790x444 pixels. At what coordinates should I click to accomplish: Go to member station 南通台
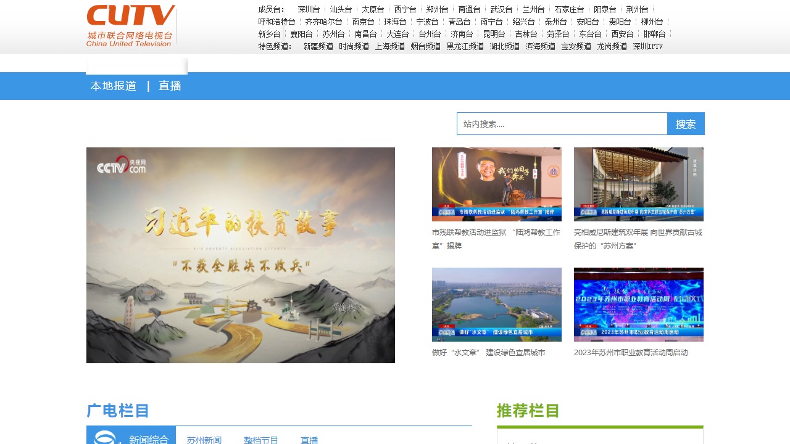(469, 9)
